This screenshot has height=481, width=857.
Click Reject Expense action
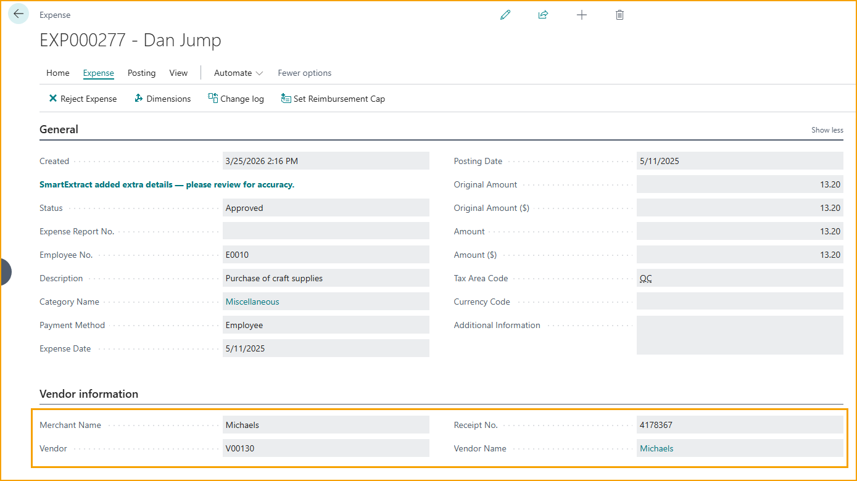click(x=83, y=99)
